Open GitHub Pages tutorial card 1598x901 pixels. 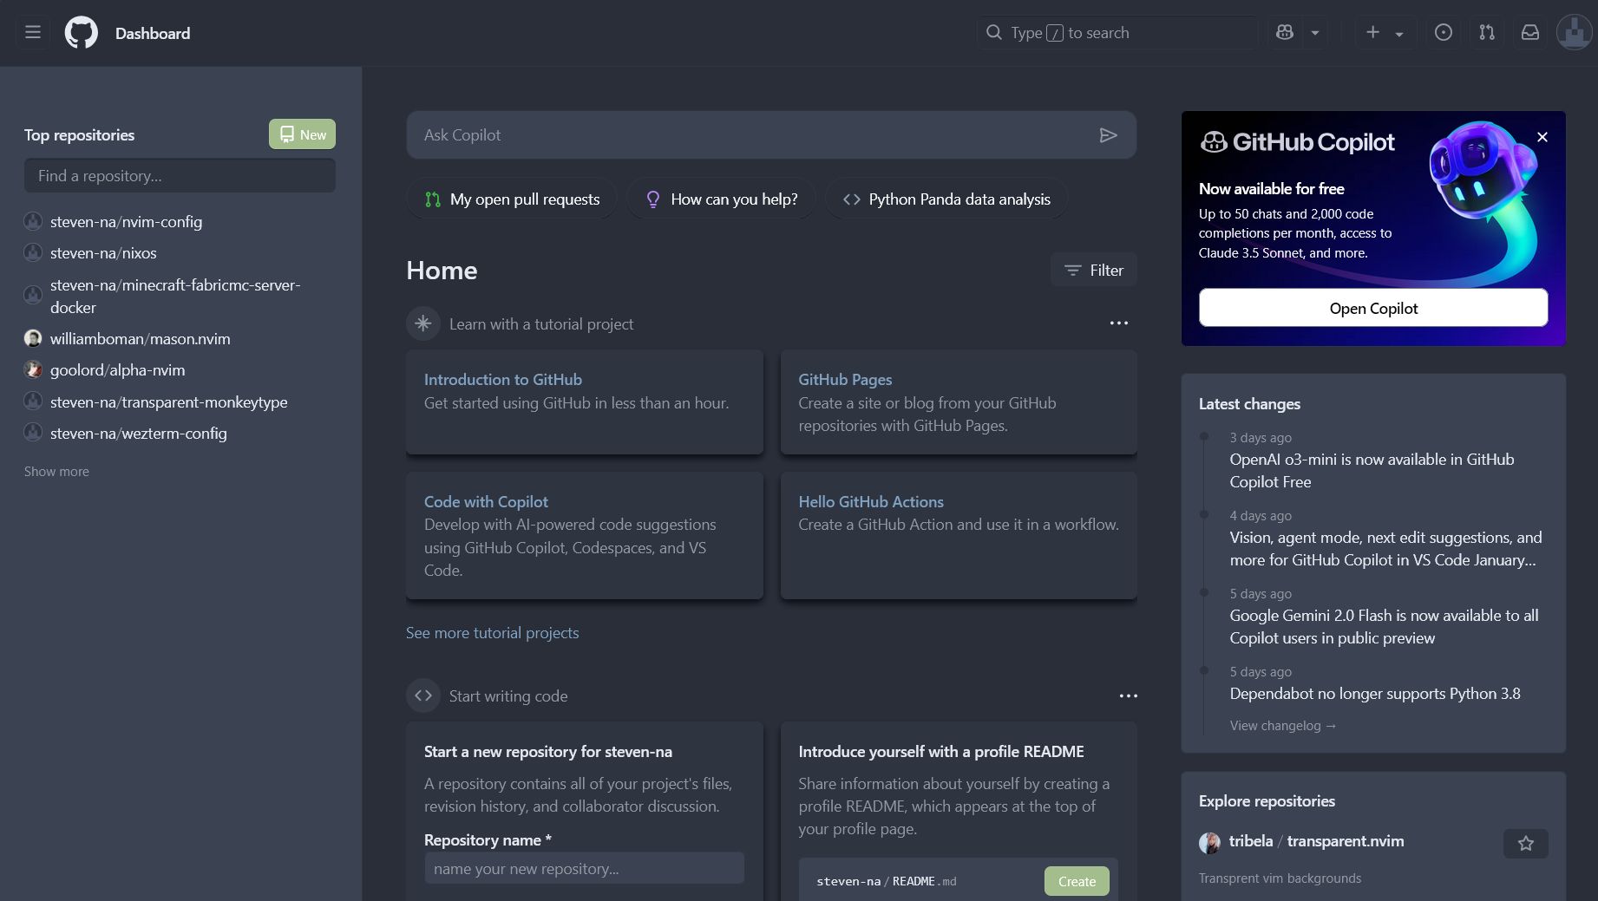[x=845, y=380]
